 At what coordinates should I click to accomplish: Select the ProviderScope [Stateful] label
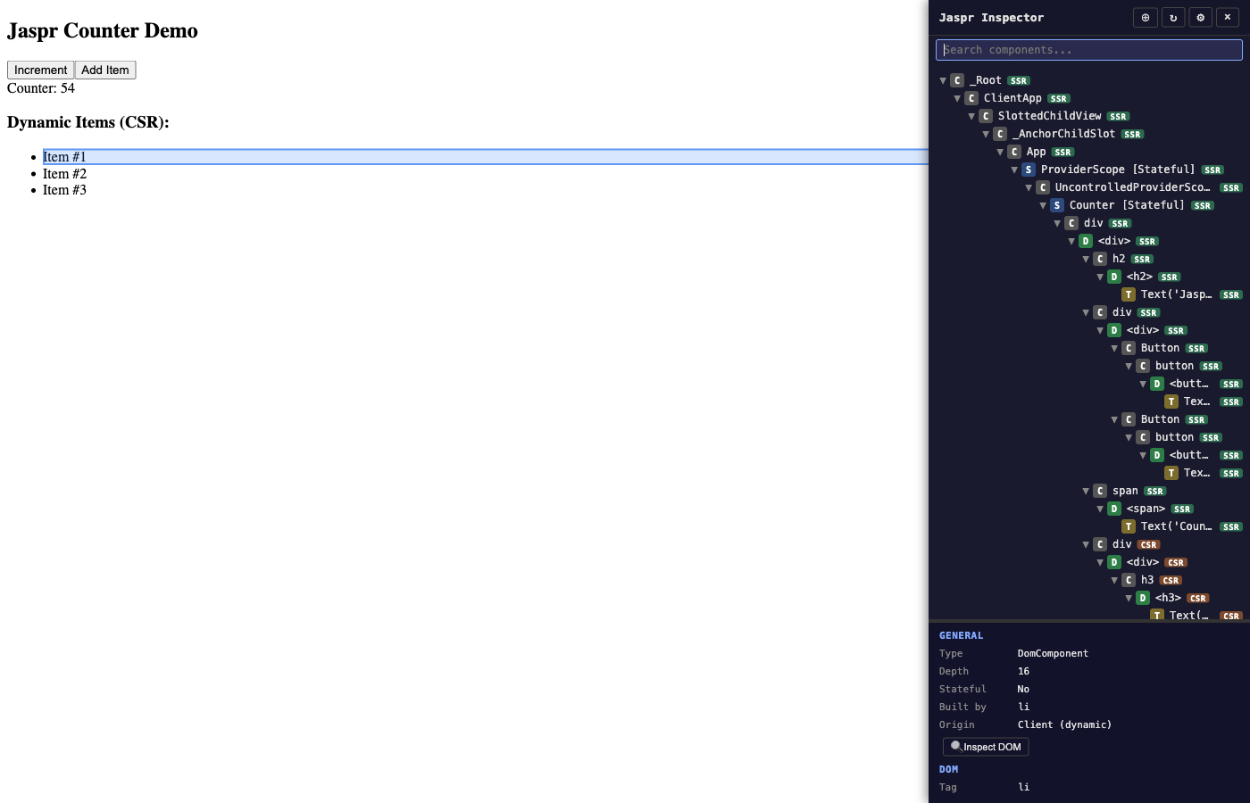pos(1118,170)
